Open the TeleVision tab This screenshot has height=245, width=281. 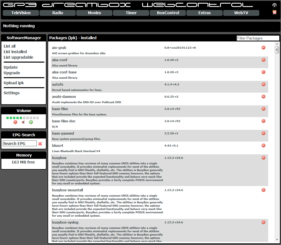tap(21, 13)
